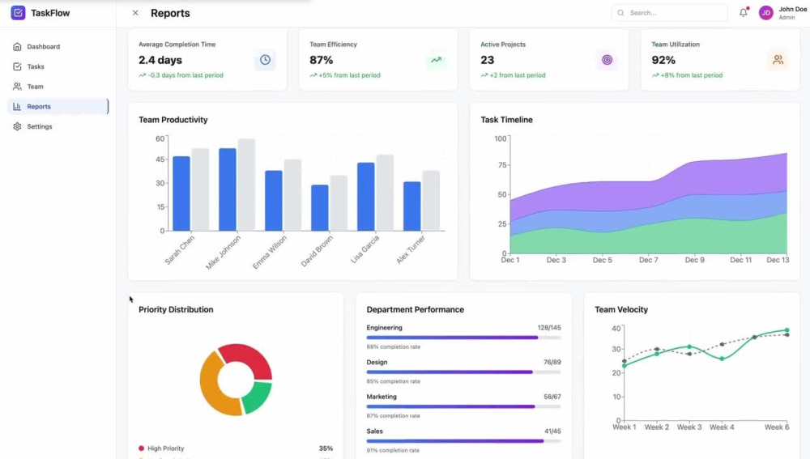Click the search magnifier icon
Image resolution: width=810 pixels, height=459 pixels.
point(620,13)
